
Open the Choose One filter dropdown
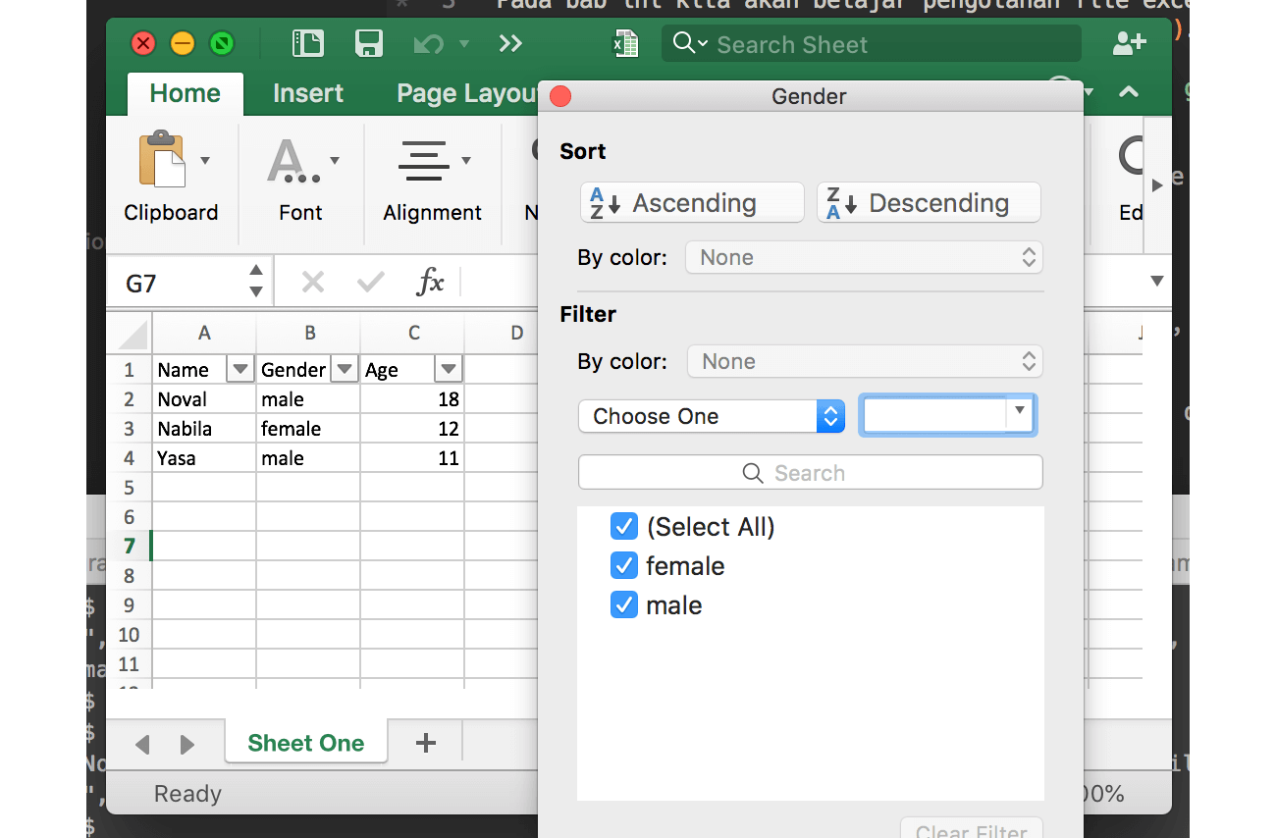coord(711,416)
